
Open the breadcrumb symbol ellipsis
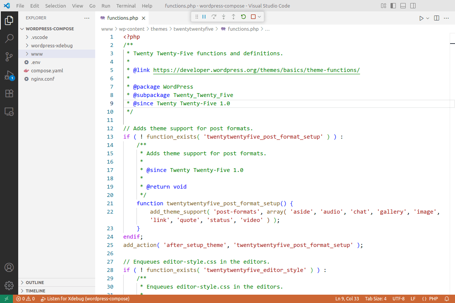coord(267,29)
